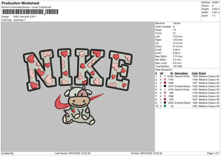The height and width of the screenshot is (156, 221).
Task: Select the 'Code' column header
Action: pyautogui.click(x=194, y=73)
